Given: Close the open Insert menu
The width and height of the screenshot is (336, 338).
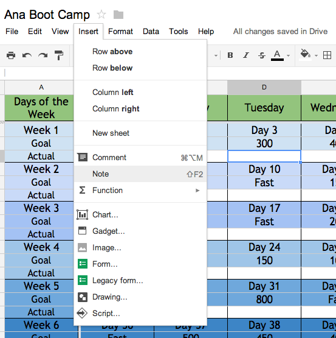Looking at the screenshot, I should coord(89,32).
